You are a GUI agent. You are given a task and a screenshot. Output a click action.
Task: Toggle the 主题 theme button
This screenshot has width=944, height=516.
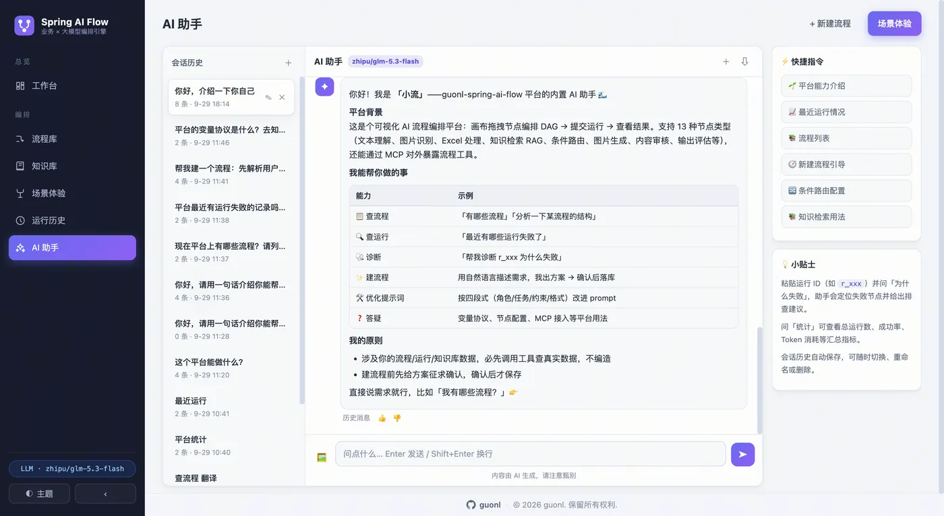(x=39, y=494)
